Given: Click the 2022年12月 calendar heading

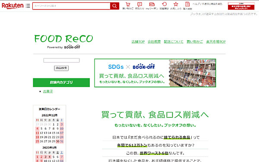Looking at the screenshot, I should [50, 115].
